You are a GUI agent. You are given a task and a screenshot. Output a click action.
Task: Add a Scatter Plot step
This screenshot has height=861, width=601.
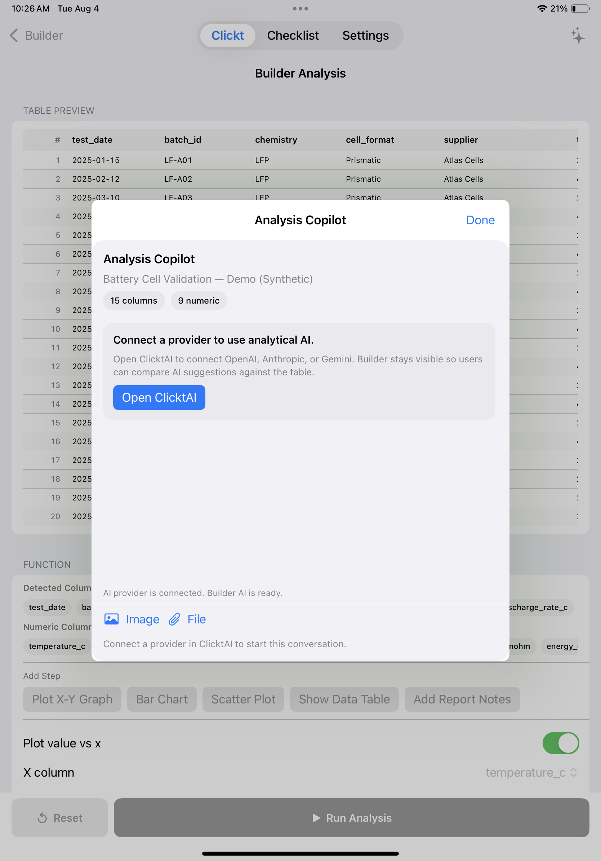click(x=243, y=699)
